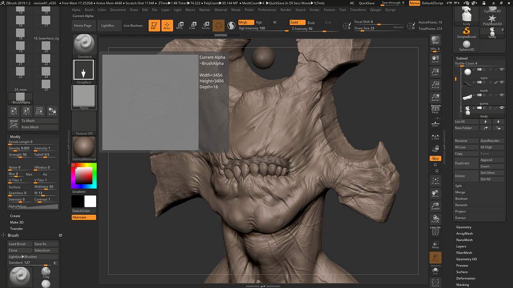Hide the eyes subtool via eye icon

pyautogui.click(x=501, y=70)
